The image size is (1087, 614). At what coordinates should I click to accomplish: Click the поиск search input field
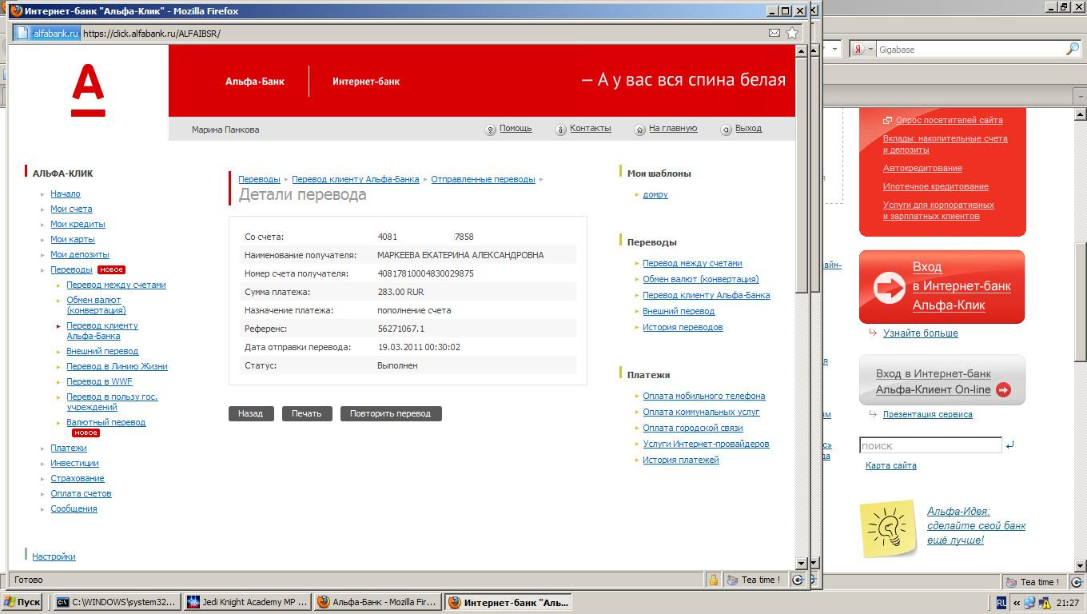pos(930,445)
